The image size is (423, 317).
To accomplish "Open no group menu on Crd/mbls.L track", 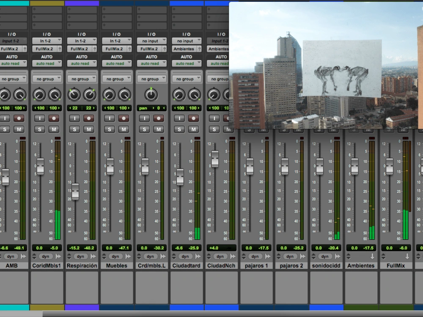I will coord(151,79).
